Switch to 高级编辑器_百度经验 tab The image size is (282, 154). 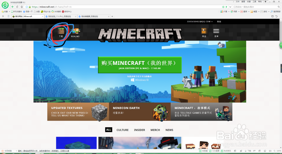click(x=94, y=16)
